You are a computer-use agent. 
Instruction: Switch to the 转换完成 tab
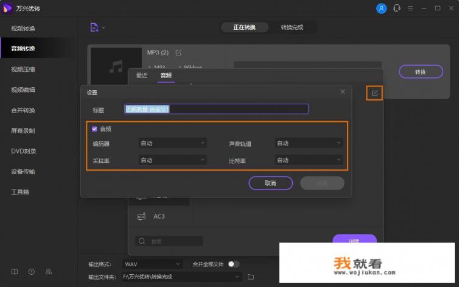[292, 27]
